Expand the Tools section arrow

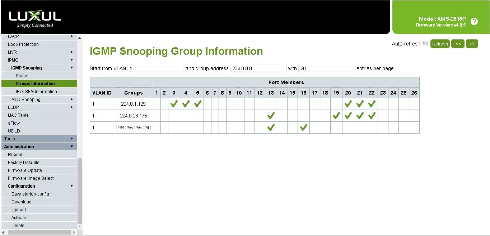[x=72, y=139]
